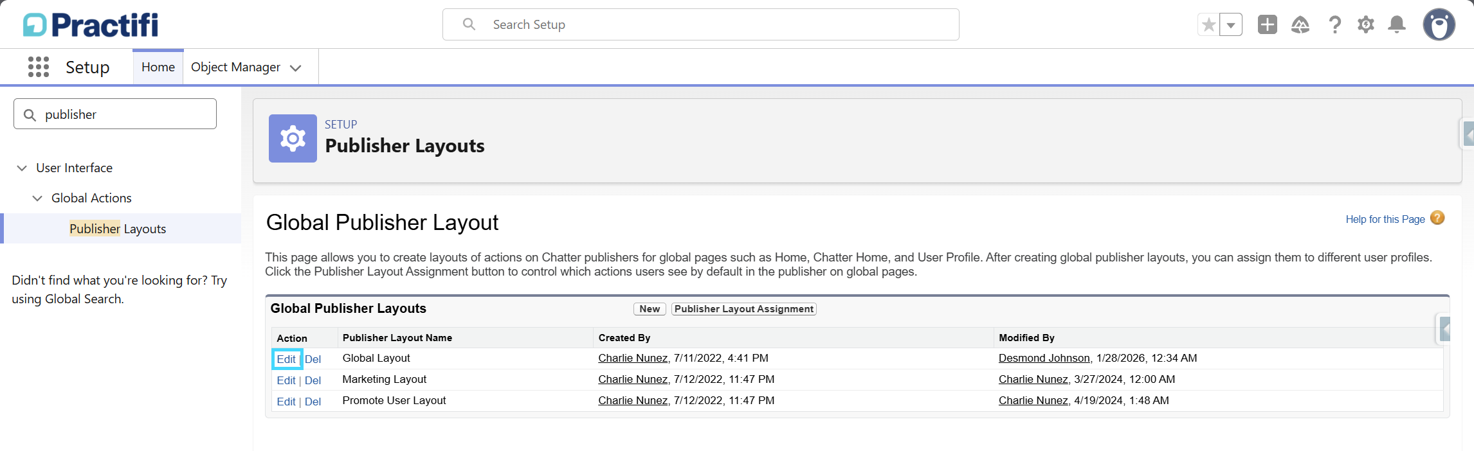Expand the Object Manager dropdown chevron

(296, 68)
